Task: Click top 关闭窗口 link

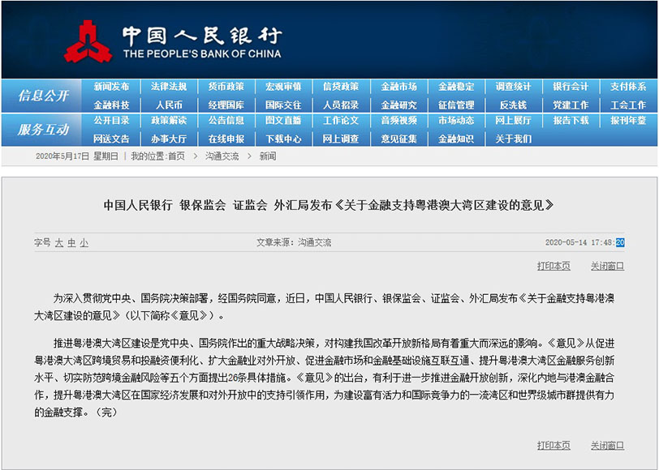Action: [607, 266]
